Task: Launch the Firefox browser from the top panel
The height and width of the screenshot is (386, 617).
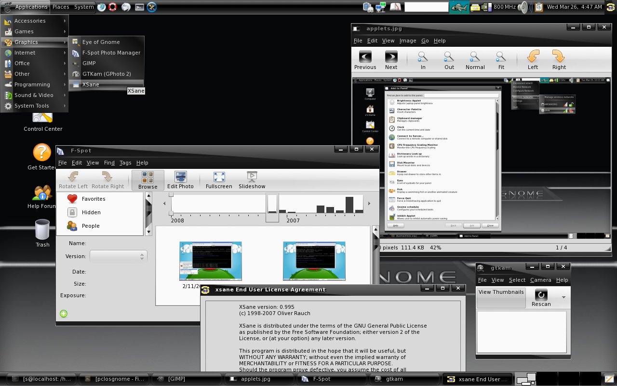Action: pos(102,7)
